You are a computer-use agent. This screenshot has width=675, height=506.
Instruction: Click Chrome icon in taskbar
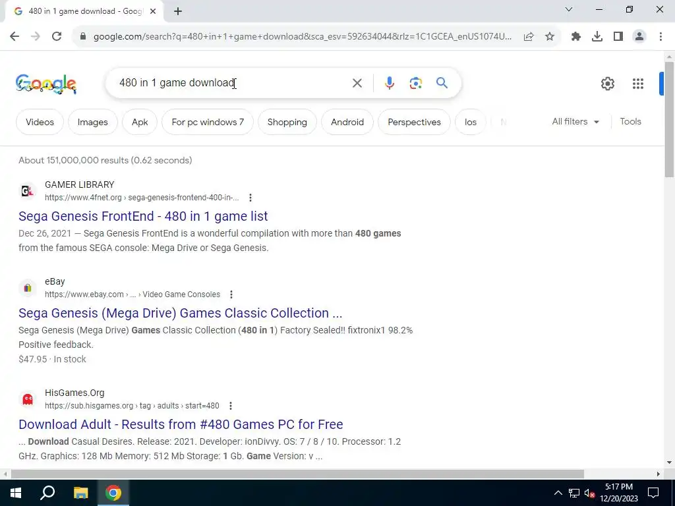point(113,493)
